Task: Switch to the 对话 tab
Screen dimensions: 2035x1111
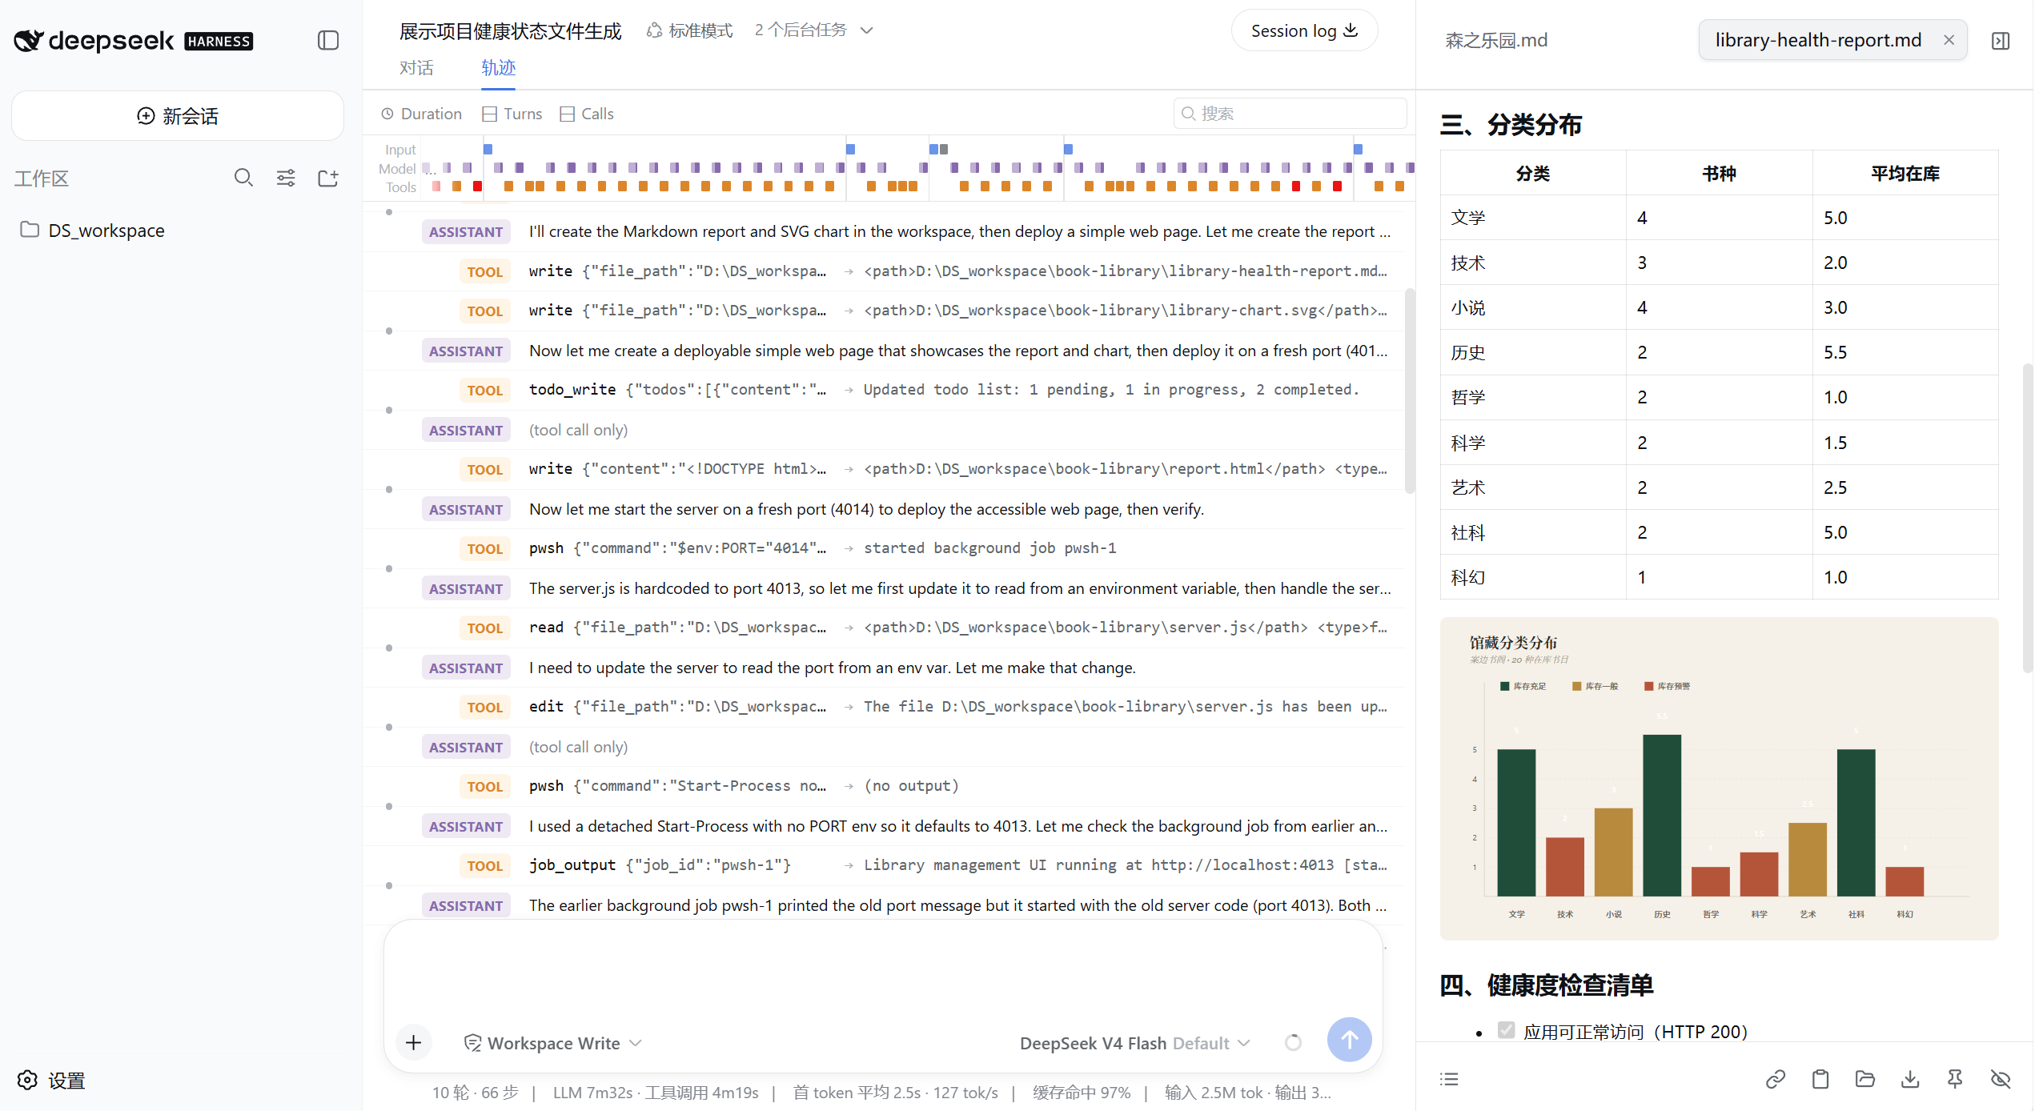Action: (x=416, y=68)
